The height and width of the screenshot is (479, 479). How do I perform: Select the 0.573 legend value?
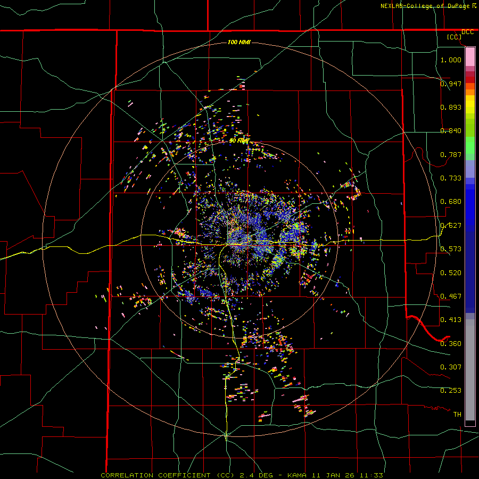click(451, 249)
